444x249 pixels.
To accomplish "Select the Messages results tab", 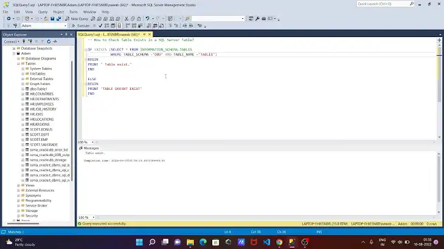I will click(x=89, y=148).
